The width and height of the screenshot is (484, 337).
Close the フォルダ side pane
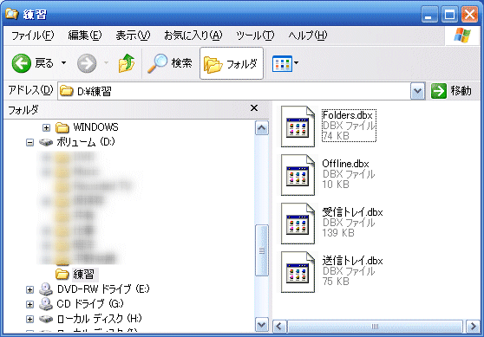[x=254, y=108]
